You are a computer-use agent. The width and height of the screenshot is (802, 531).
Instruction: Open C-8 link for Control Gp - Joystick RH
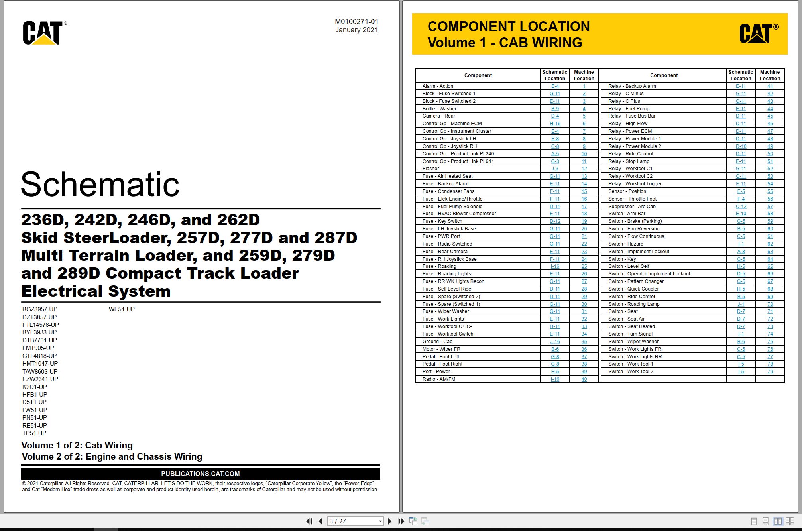555,146
